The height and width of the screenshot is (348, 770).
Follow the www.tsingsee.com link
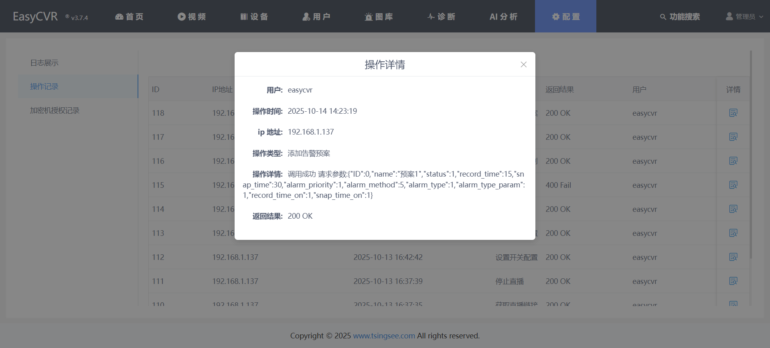384,336
